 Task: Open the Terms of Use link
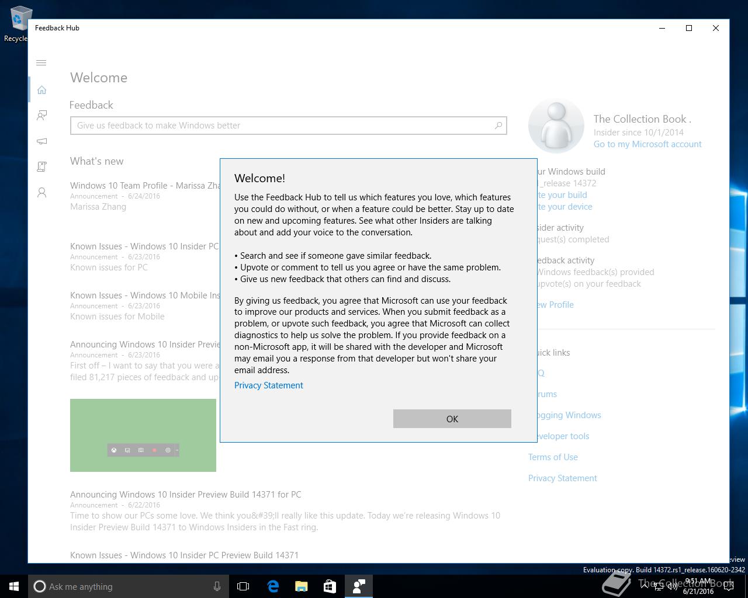point(553,457)
